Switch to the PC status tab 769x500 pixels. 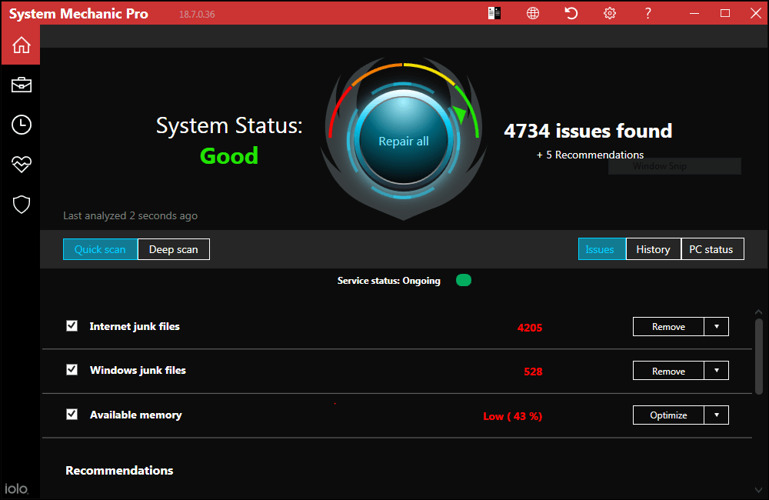coord(712,248)
